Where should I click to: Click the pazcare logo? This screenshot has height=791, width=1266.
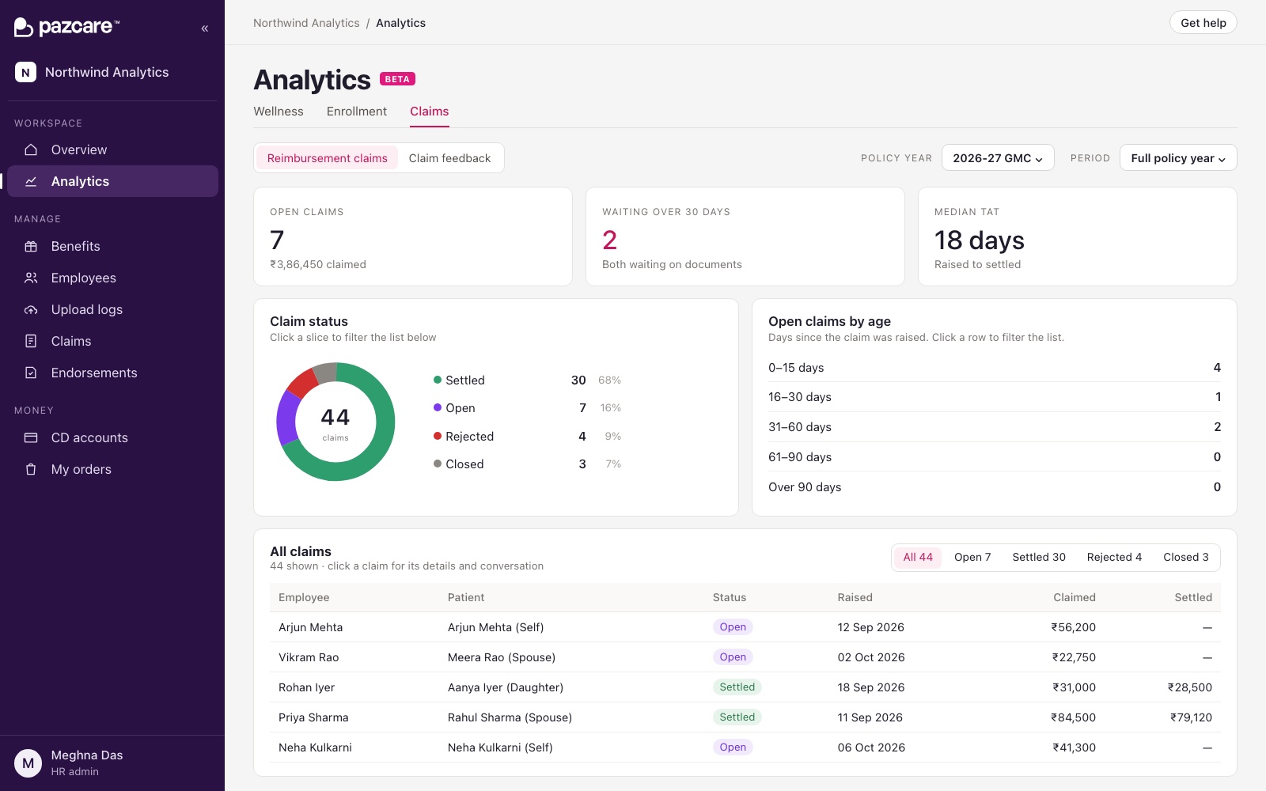(66, 27)
